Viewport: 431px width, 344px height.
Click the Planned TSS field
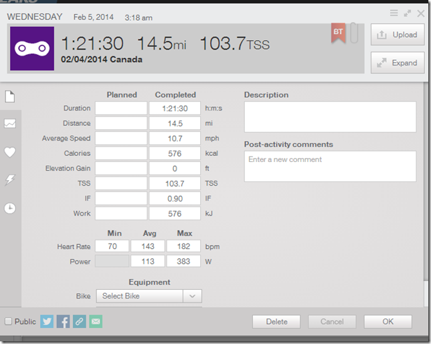click(121, 183)
